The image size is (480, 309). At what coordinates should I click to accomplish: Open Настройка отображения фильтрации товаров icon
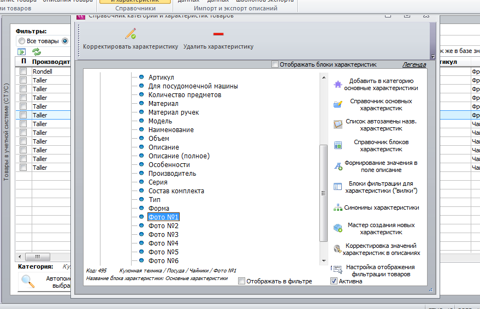(x=337, y=270)
